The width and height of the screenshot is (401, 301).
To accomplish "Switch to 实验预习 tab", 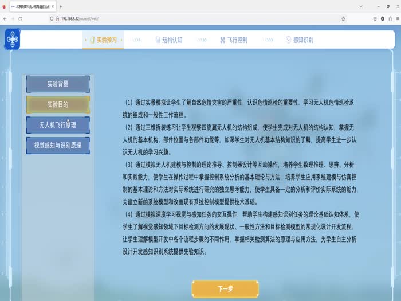I will tap(103, 40).
